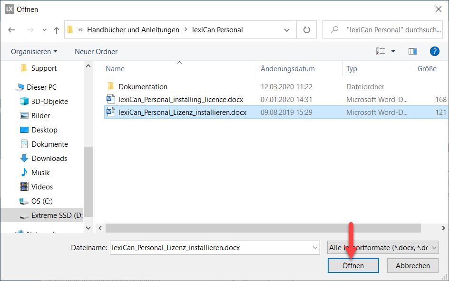Change view layout icon

pos(381,51)
